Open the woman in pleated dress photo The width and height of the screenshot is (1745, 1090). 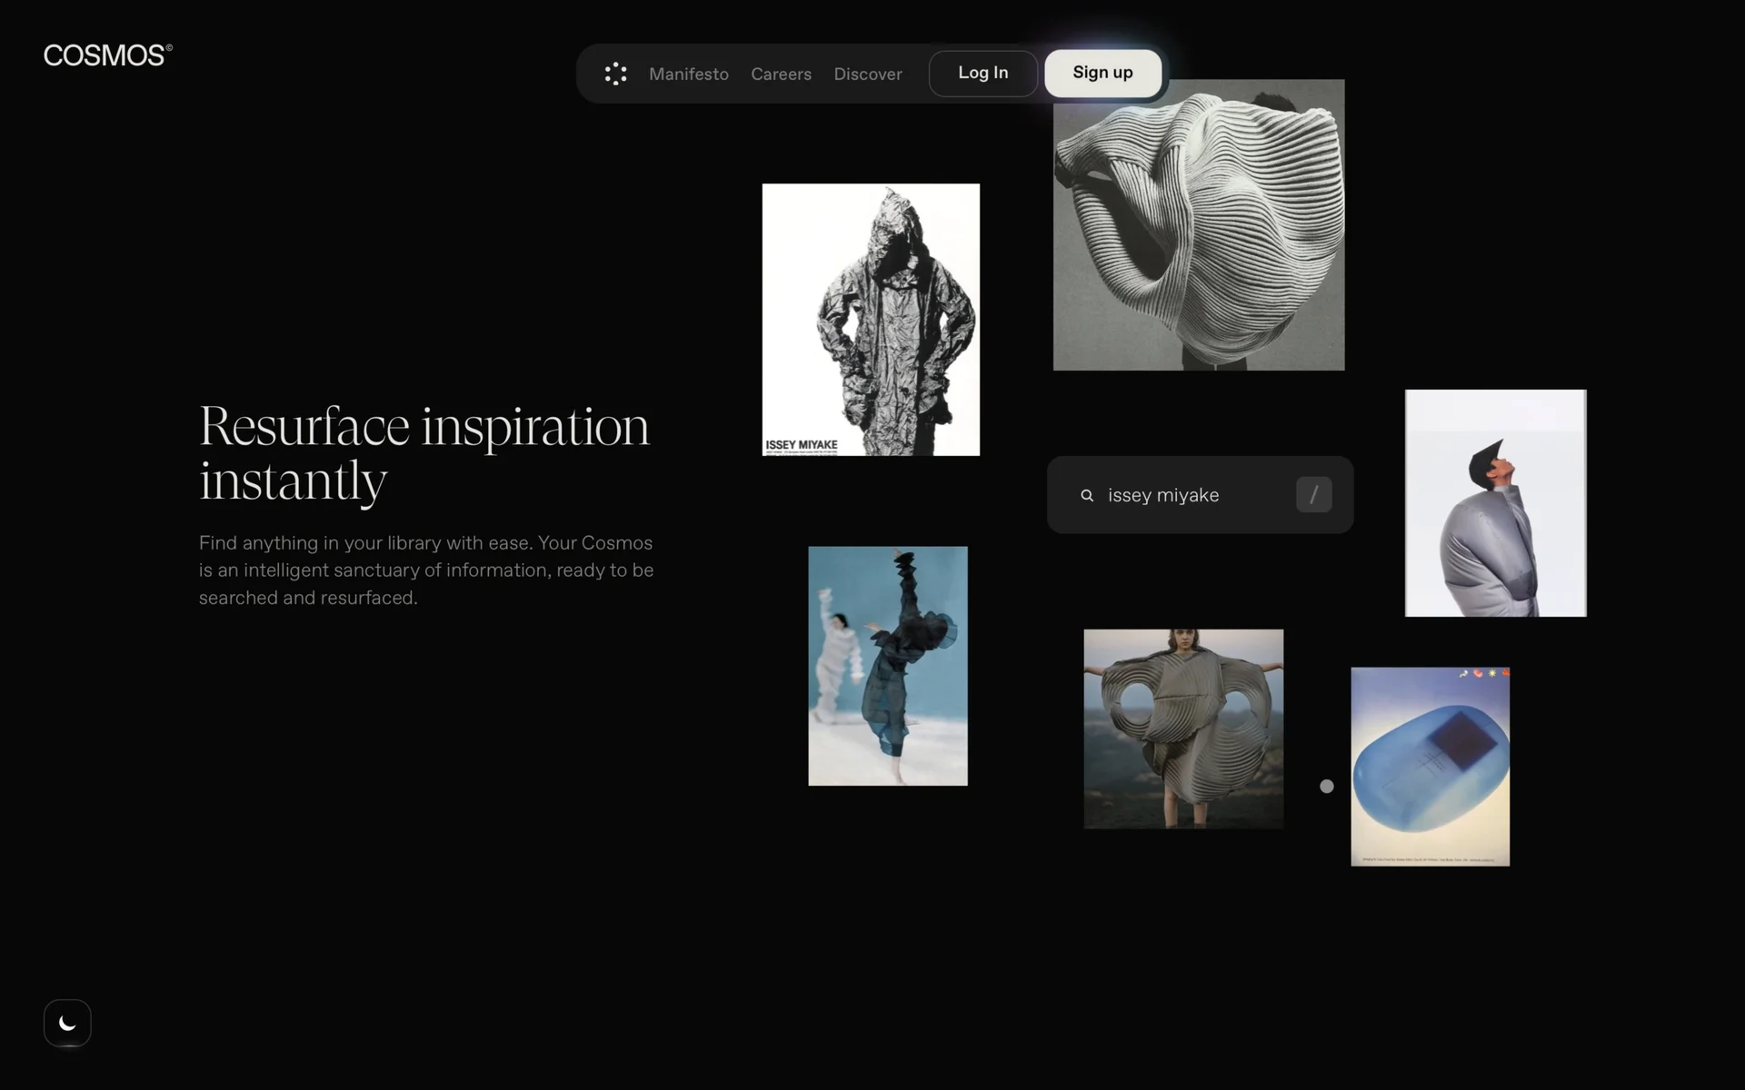click(x=1183, y=728)
